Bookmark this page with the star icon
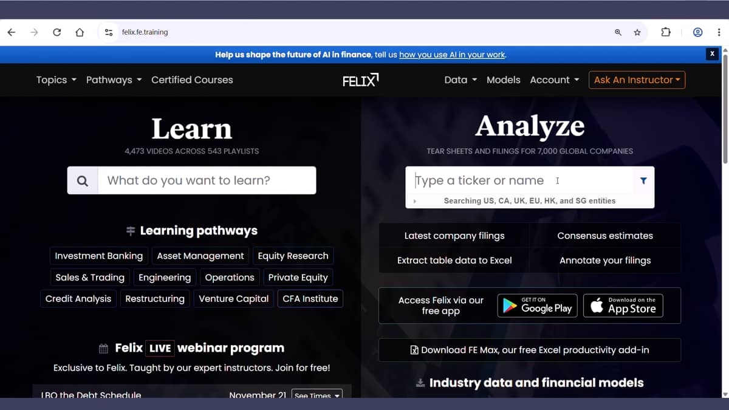The image size is (729, 410). click(637, 32)
